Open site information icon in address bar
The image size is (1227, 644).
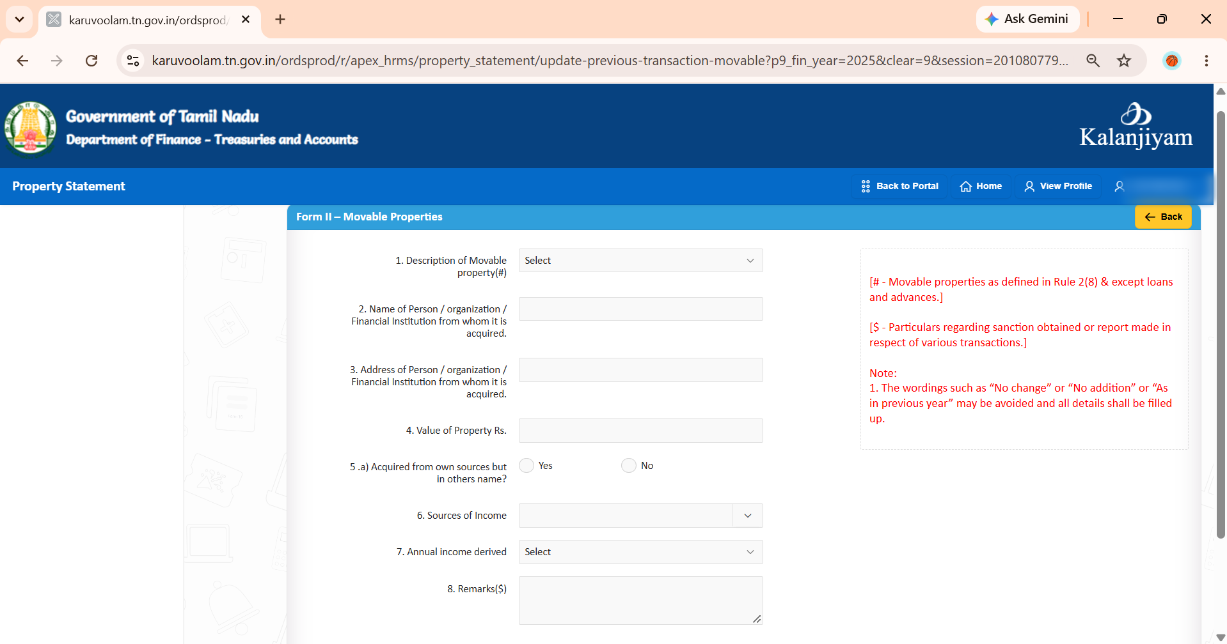[133, 61]
